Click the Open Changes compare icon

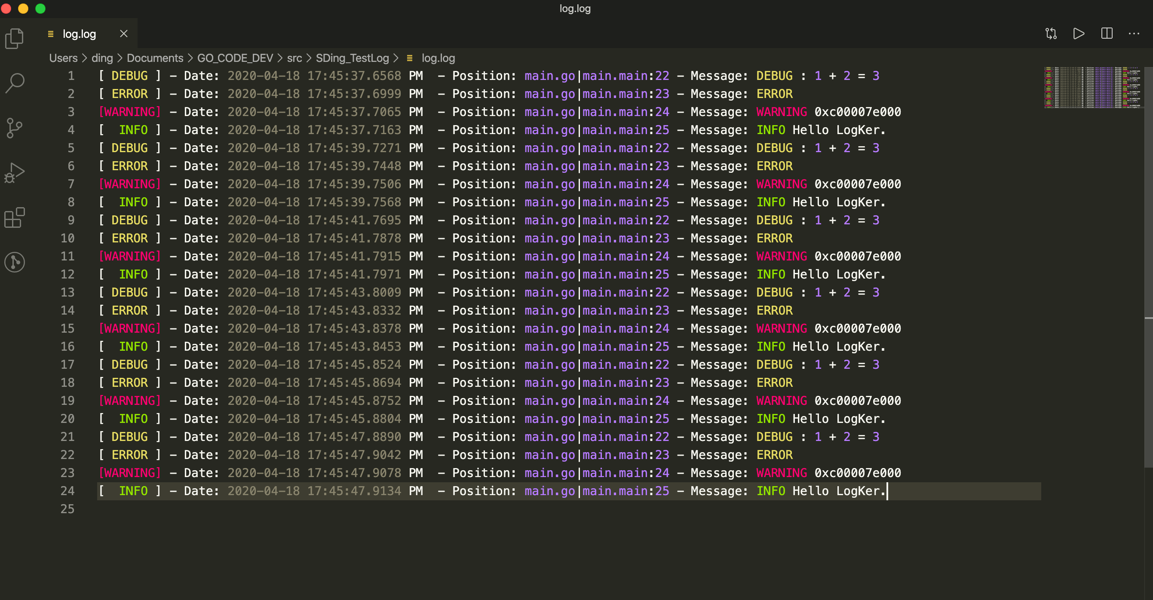1051,34
